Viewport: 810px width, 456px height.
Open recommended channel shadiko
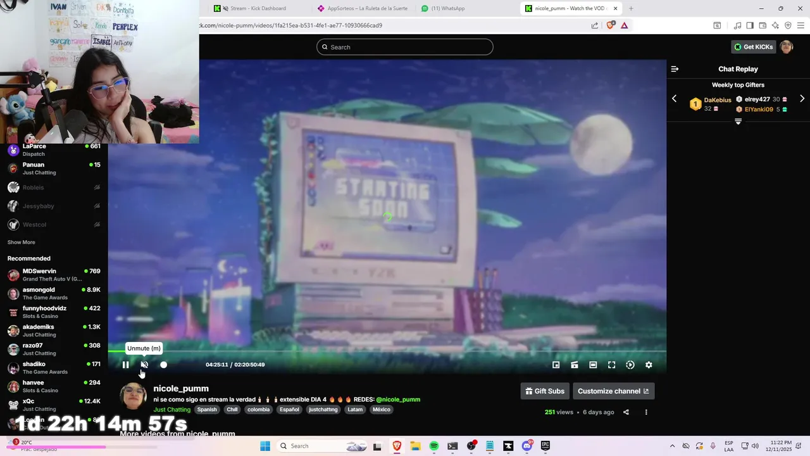tap(54, 368)
